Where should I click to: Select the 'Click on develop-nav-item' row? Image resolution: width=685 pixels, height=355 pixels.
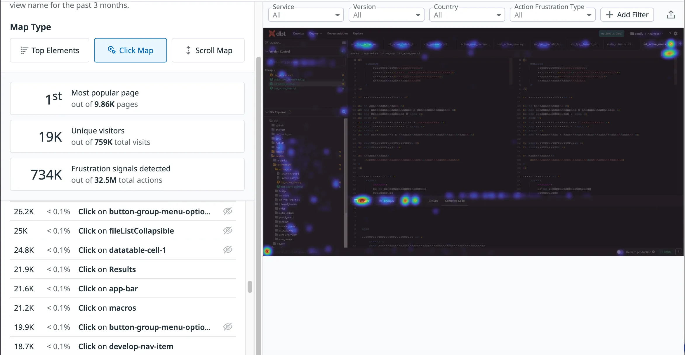pos(123,346)
